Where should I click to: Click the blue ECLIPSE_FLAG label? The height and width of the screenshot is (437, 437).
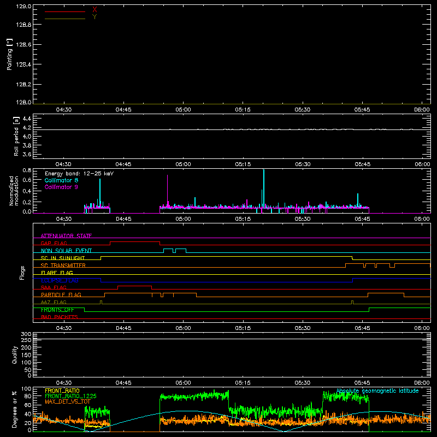[x=60, y=280]
